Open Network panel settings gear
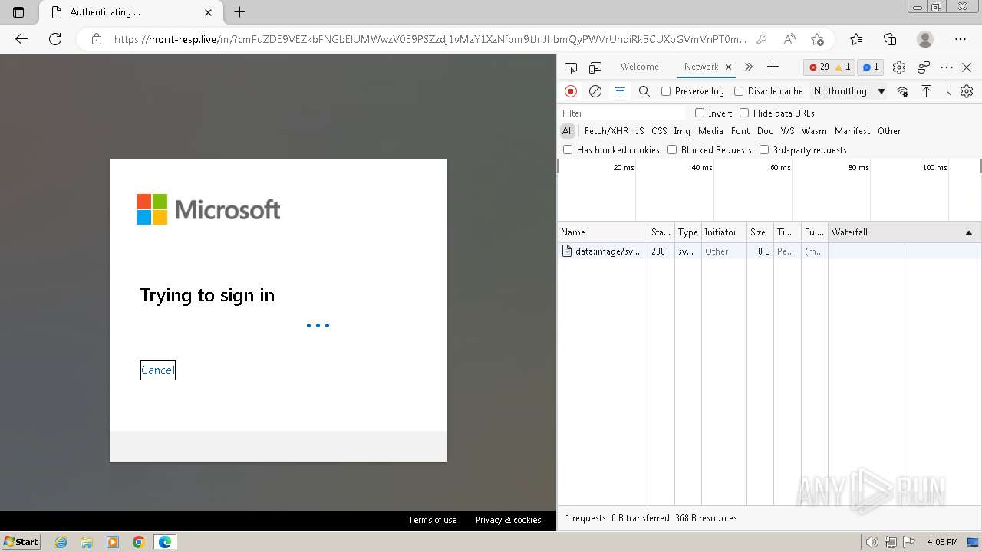982x552 pixels. point(967,91)
